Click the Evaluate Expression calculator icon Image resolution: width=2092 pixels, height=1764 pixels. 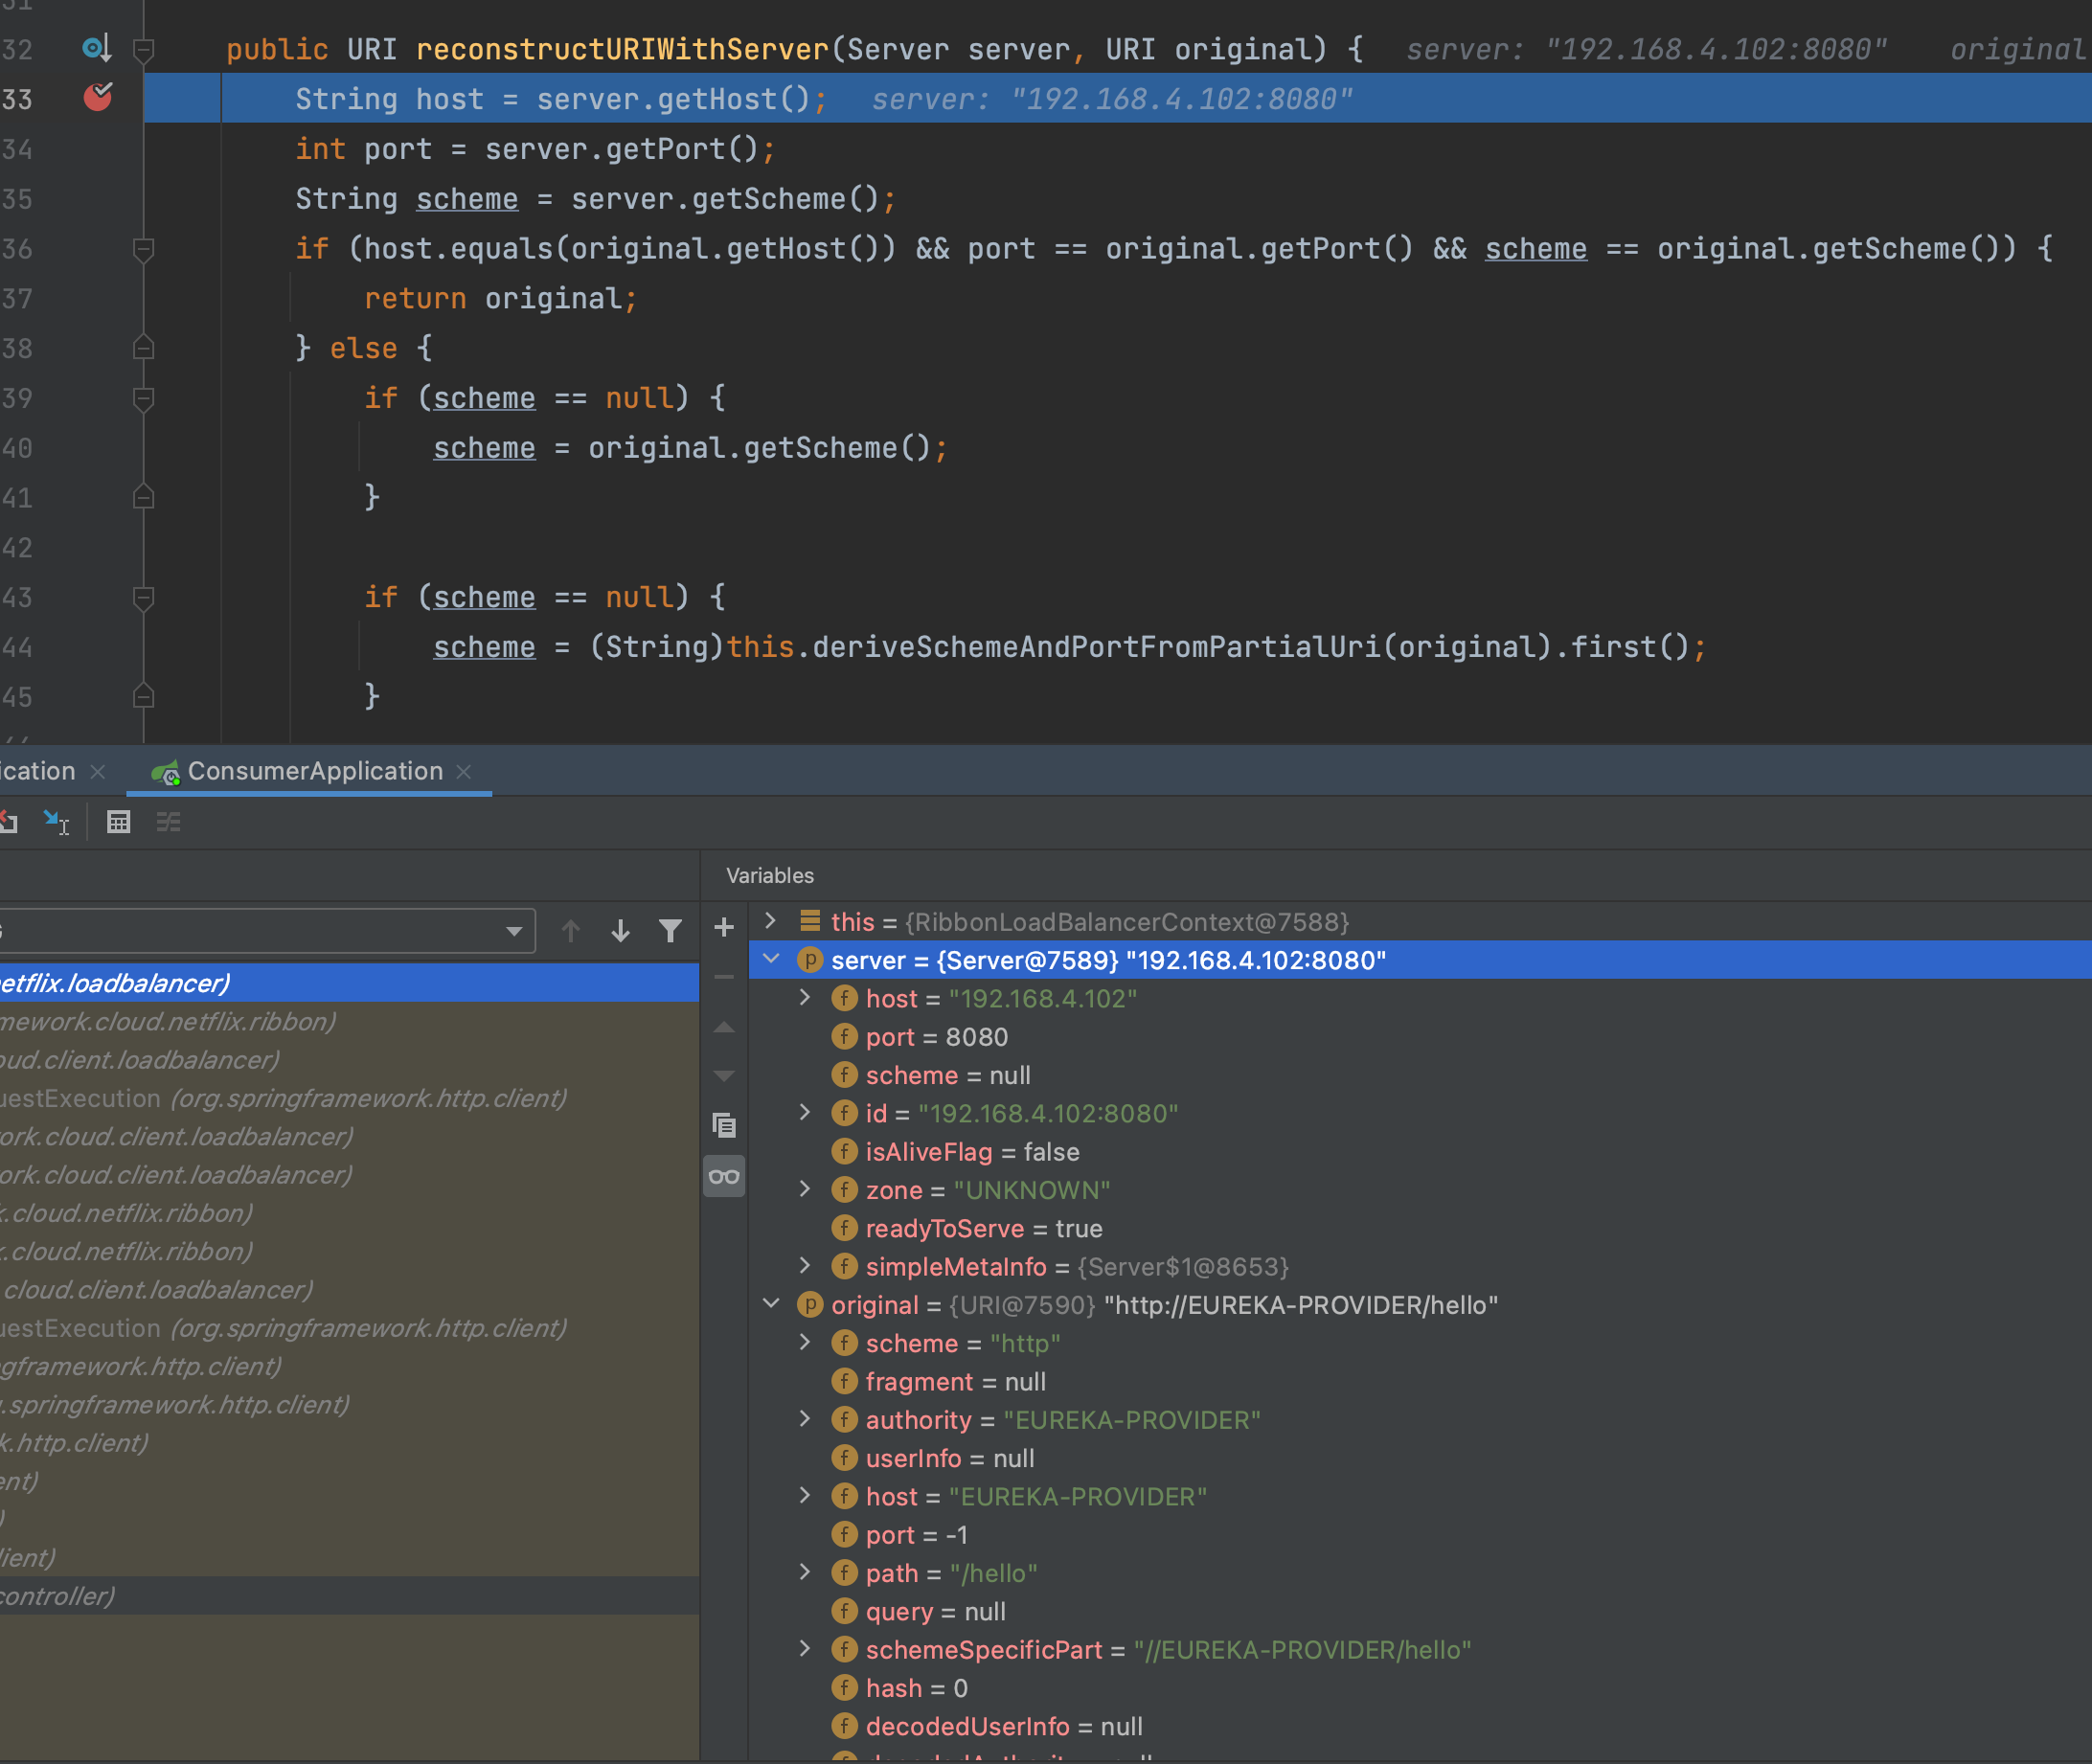118,822
